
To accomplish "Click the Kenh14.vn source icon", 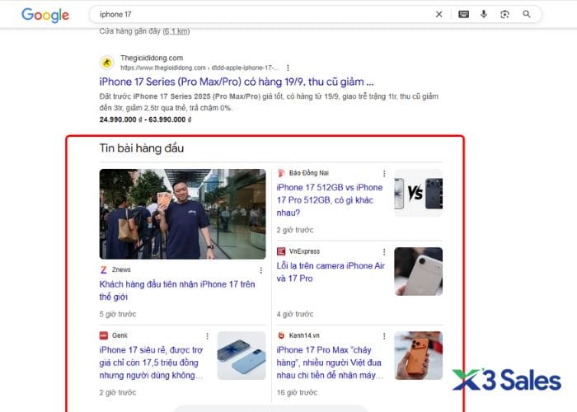I will coord(281,335).
